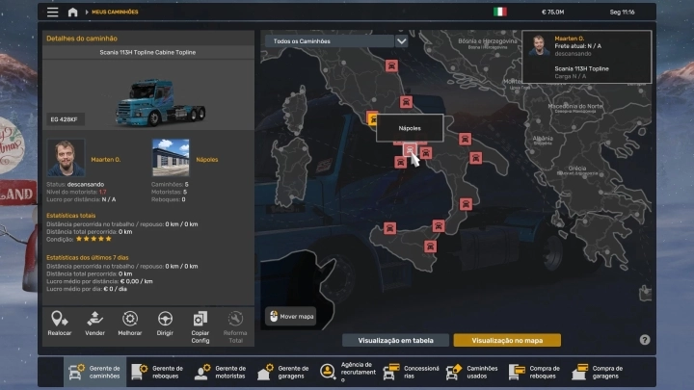
Task: Open the question mark help icon
Action: point(645,340)
